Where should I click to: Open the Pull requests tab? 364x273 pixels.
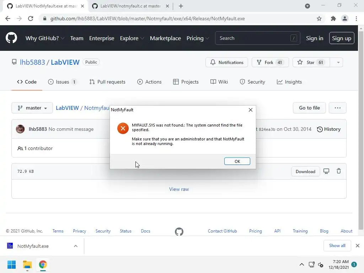click(107, 82)
